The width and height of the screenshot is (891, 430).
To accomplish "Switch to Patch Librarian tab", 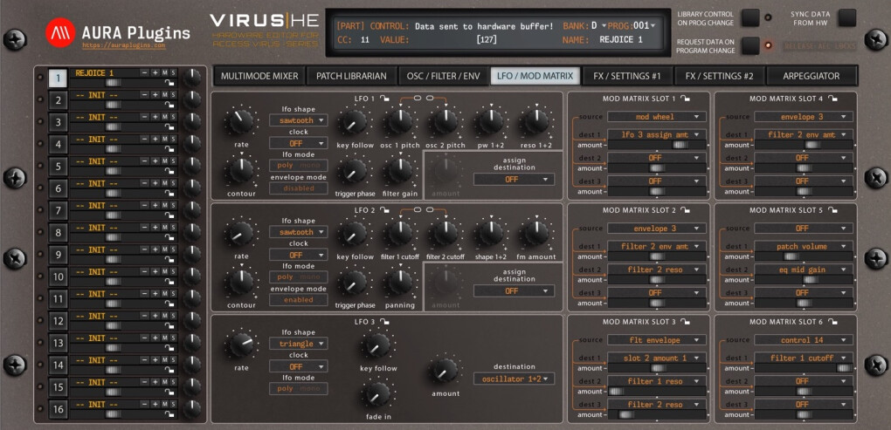I will tap(352, 76).
